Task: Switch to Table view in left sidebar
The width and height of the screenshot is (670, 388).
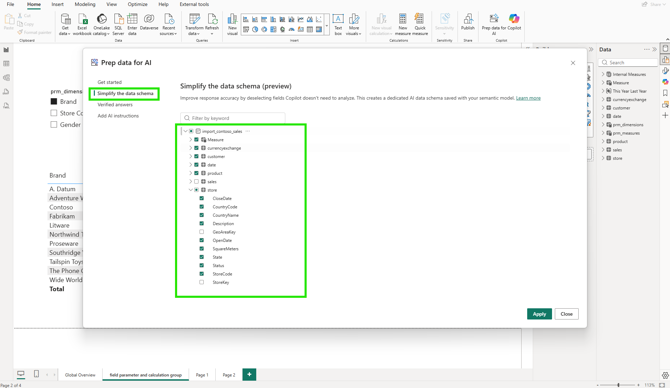Action: (6, 64)
